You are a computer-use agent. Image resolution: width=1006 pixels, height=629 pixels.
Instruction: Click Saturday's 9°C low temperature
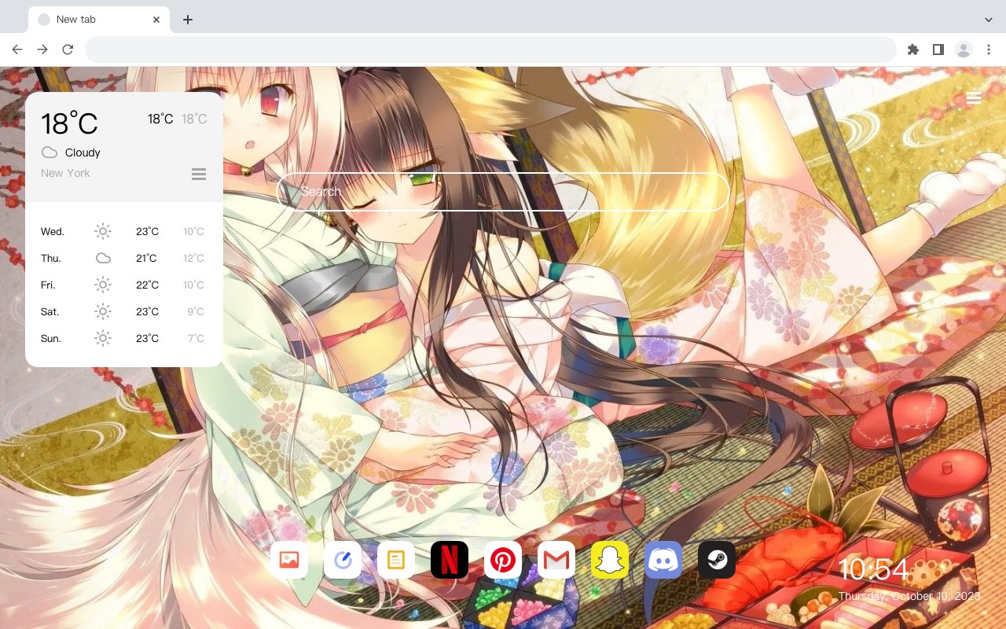(x=196, y=312)
